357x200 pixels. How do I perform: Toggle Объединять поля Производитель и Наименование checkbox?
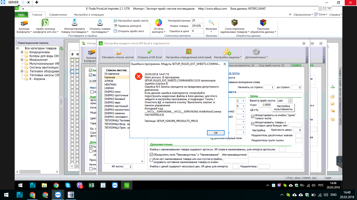(151, 155)
